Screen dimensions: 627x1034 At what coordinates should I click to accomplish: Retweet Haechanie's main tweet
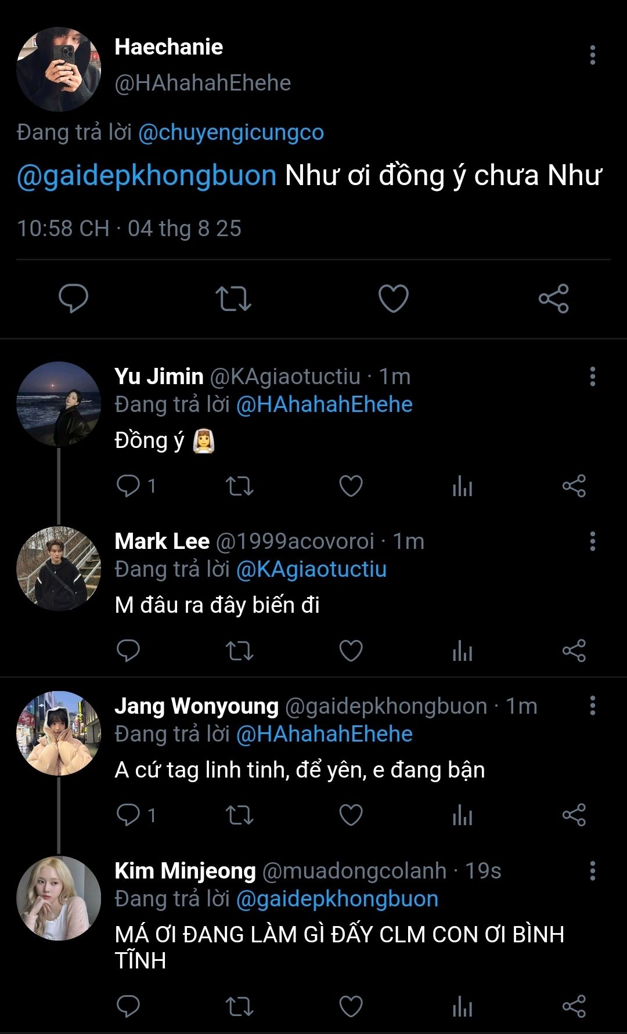[233, 299]
